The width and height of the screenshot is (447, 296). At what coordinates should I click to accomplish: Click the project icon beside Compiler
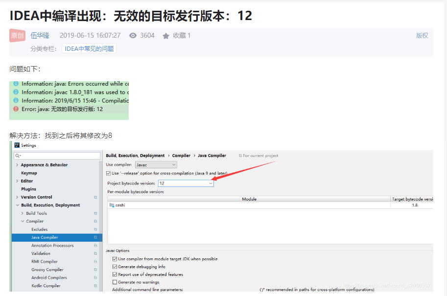pyautogui.click(x=95, y=221)
